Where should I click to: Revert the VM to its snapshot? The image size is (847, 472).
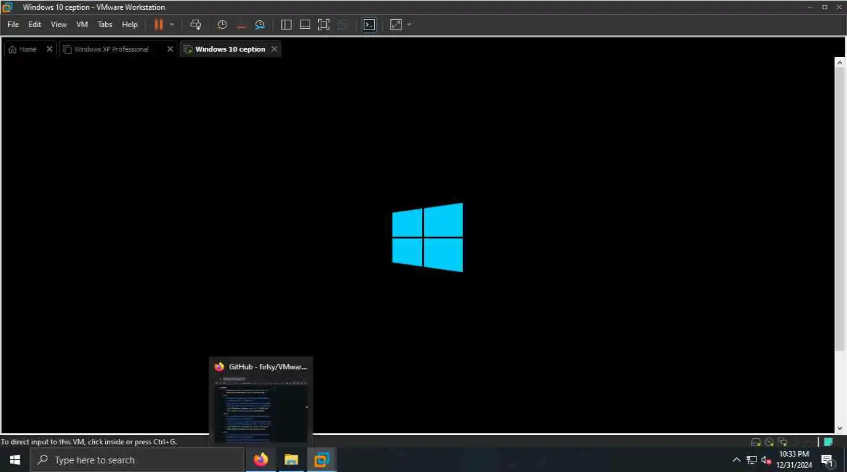click(241, 25)
